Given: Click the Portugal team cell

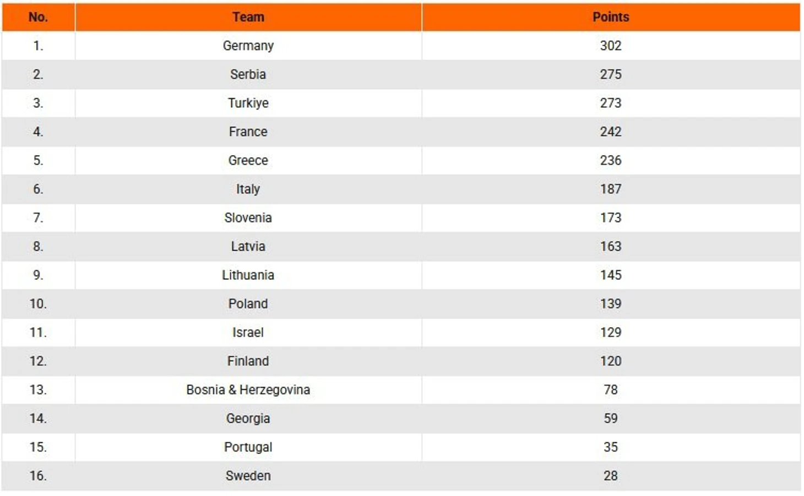Looking at the screenshot, I should click(x=248, y=447).
